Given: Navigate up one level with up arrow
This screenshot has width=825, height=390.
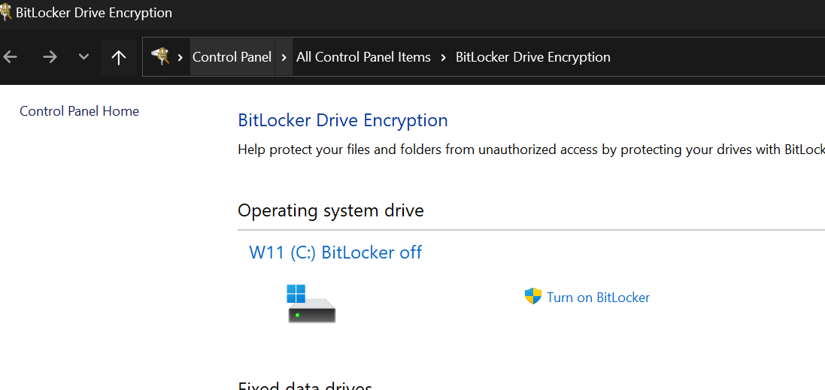Looking at the screenshot, I should (x=118, y=57).
